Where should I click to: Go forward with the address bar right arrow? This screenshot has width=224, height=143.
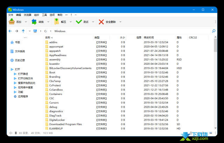click(17, 31)
